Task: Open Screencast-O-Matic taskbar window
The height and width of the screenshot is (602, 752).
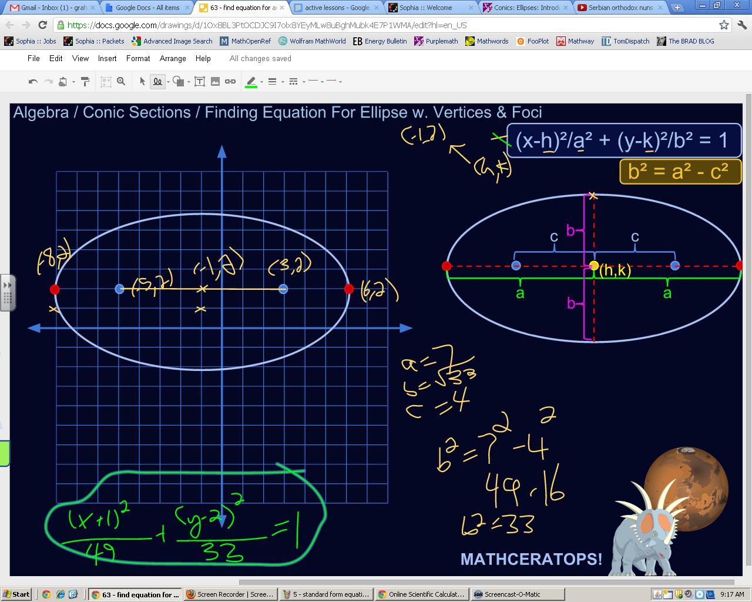Action: pos(518,594)
